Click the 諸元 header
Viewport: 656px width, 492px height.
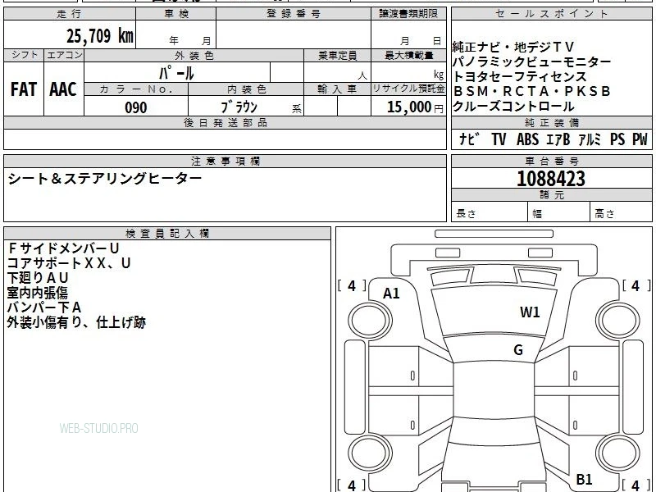click(x=551, y=195)
